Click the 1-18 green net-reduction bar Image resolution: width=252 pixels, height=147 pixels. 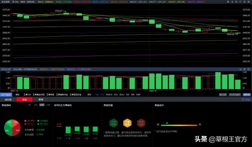(x=68, y=130)
